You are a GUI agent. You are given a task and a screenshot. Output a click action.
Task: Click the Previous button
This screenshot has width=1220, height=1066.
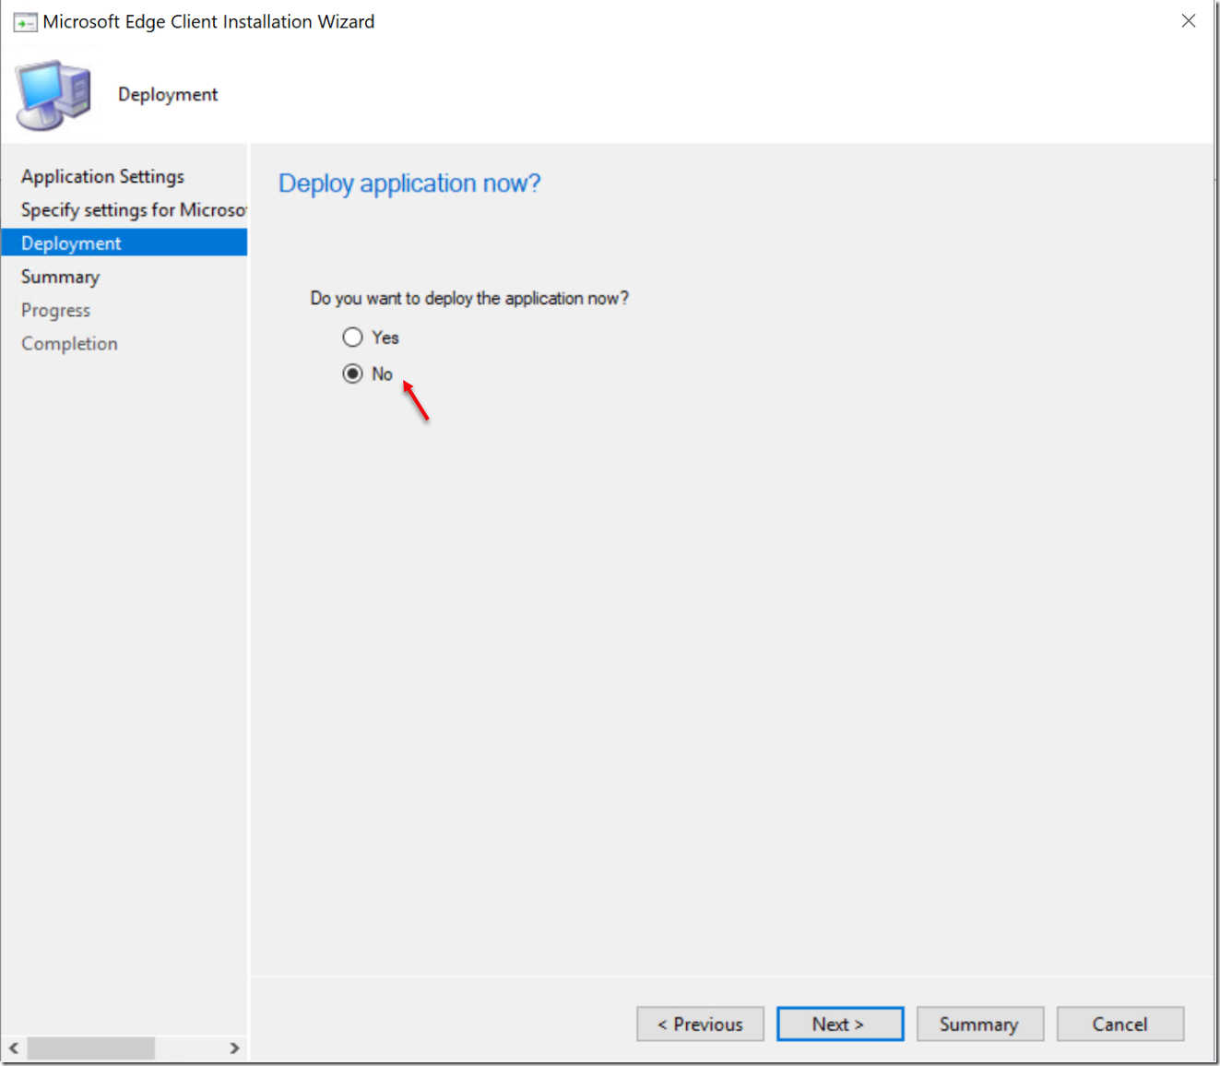700,1024
